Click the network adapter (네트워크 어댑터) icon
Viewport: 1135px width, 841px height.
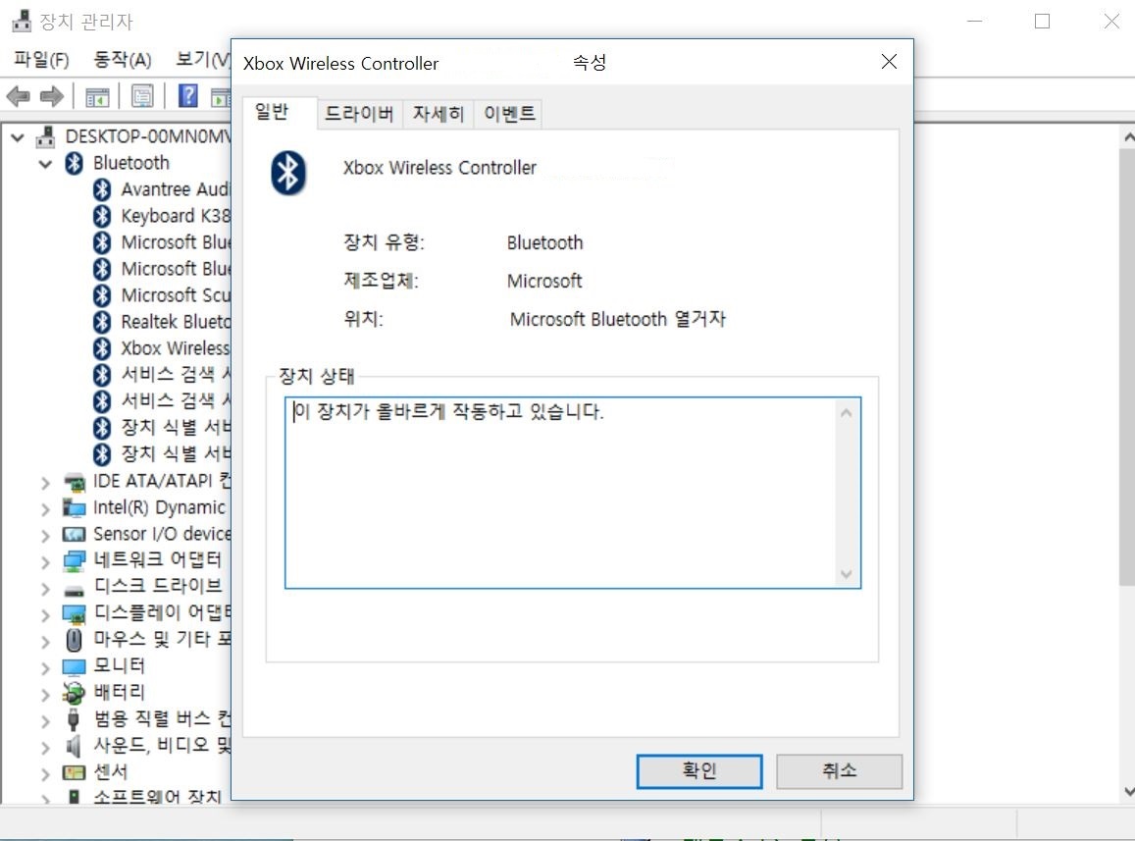(74, 560)
